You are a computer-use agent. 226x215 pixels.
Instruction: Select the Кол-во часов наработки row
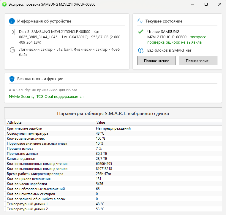114,184
